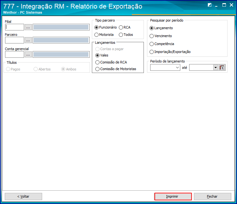
Task: Select RCA partner type
Action: [x=125, y=27]
